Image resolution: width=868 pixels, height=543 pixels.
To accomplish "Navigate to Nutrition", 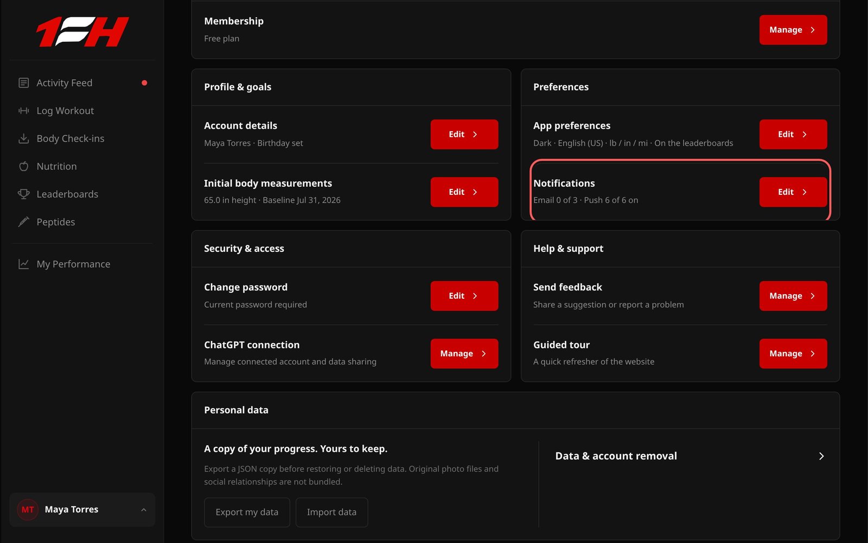I will (82, 166).
